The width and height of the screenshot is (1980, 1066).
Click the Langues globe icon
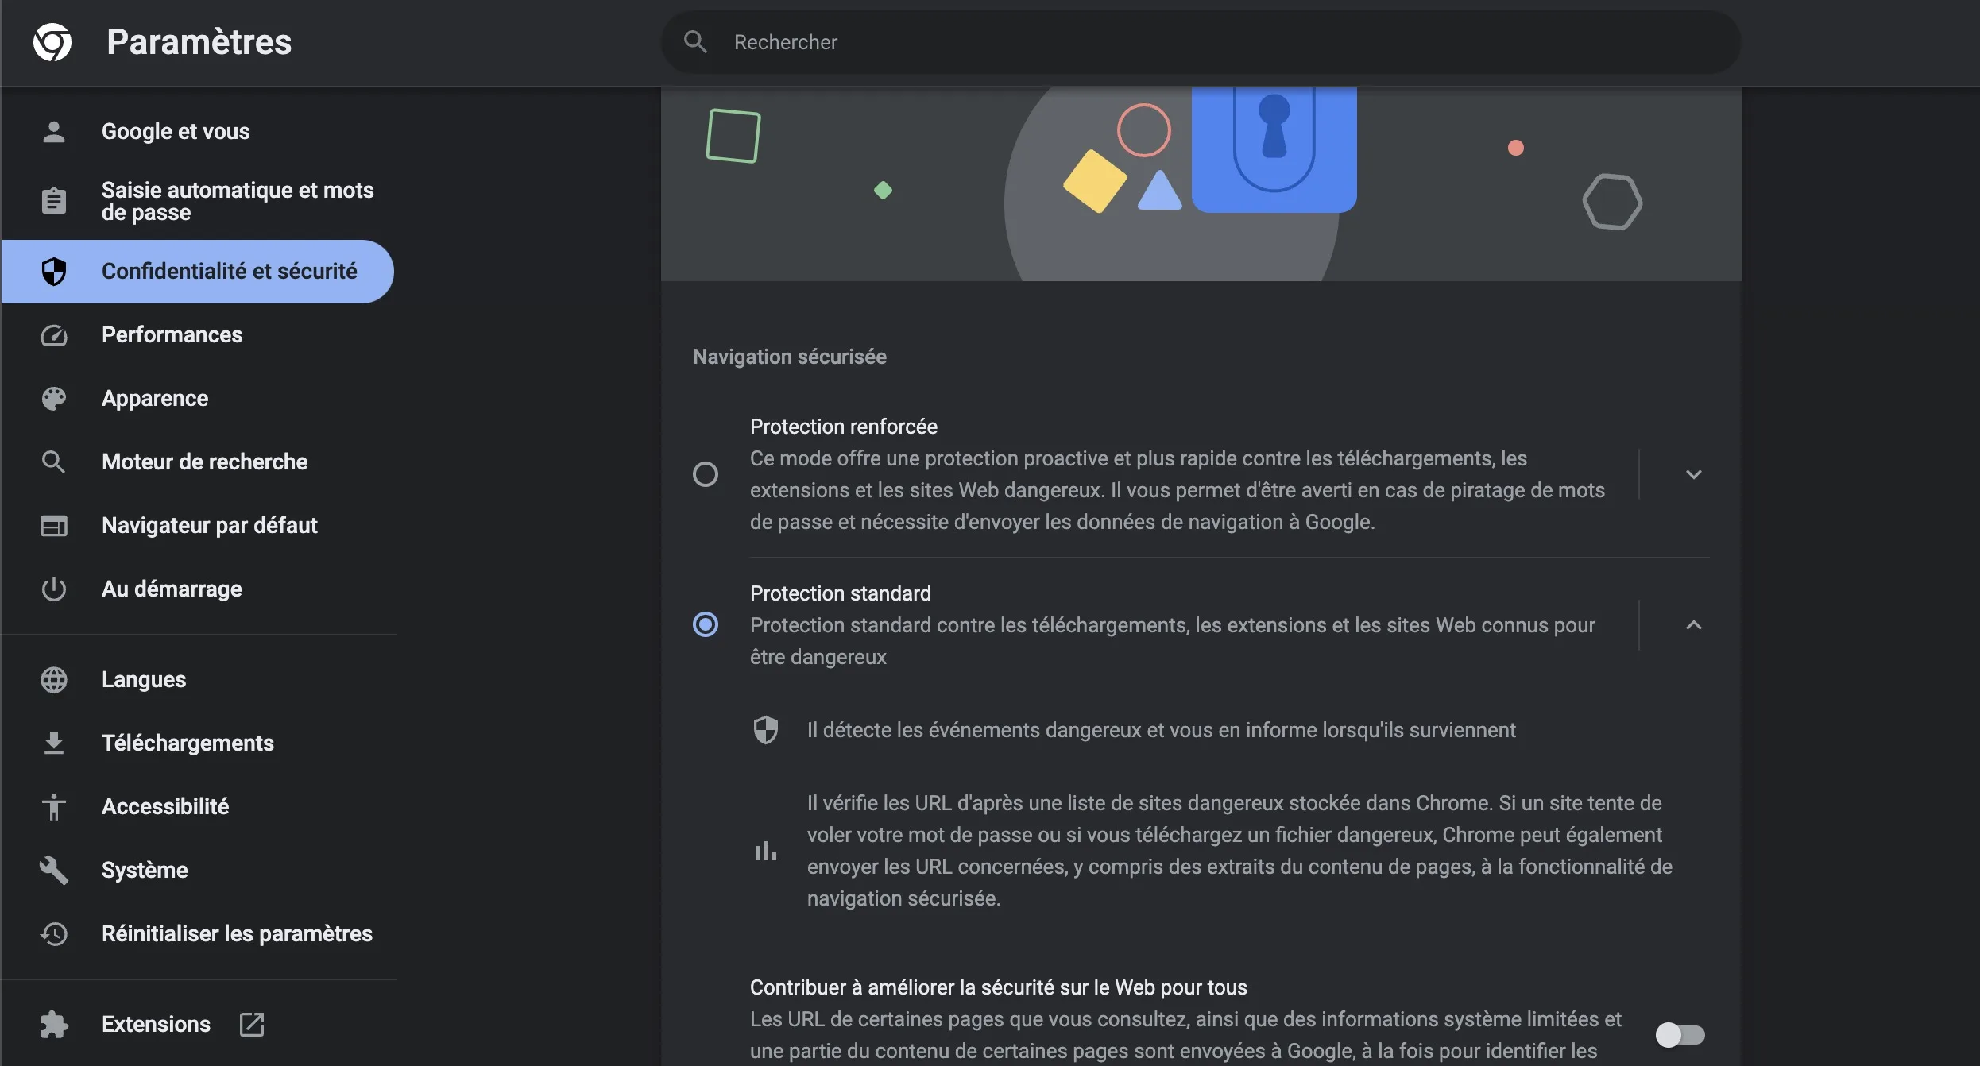point(54,680)
